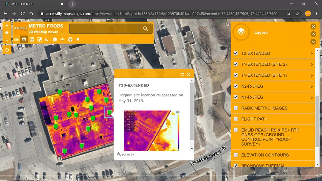This screenshot has height=181, width=322.
Task: Expand the N2-R-JPEG layer chevron
Action: point(312,86)
